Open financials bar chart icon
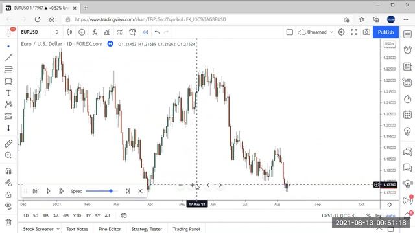415x233 pixels. (107, 32)
